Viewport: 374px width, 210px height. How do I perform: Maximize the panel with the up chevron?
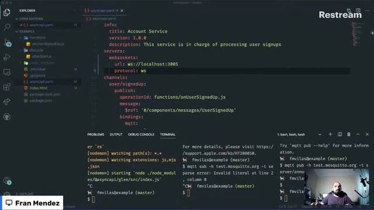358,134
